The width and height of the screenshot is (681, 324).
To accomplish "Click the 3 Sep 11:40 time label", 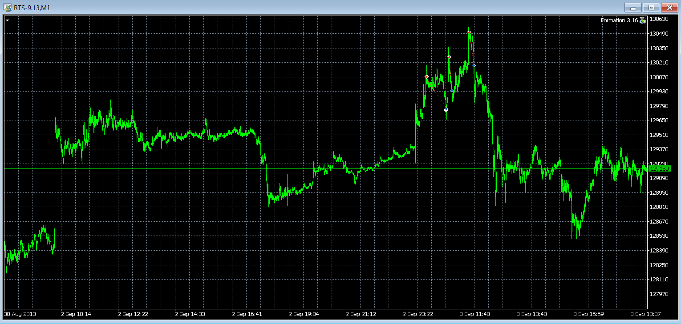I will click(475, 314).
